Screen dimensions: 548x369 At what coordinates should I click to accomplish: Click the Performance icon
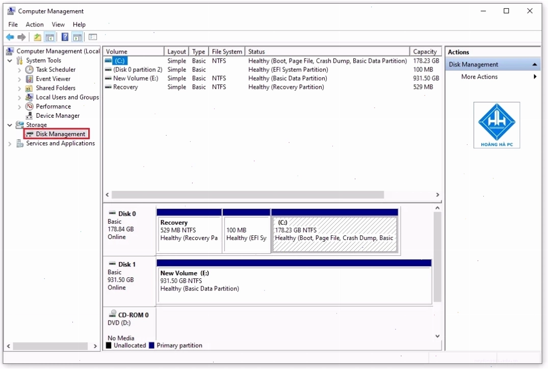point(30,106)
